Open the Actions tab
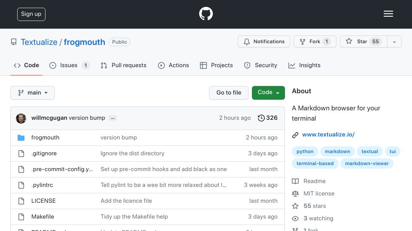This screenshot has width=412, height=231. click(x=173, y=65)
